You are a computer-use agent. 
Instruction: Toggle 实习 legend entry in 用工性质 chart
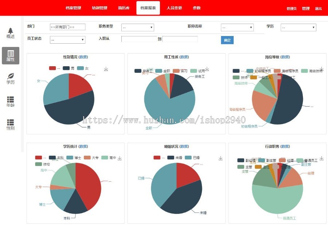[180, 71]
